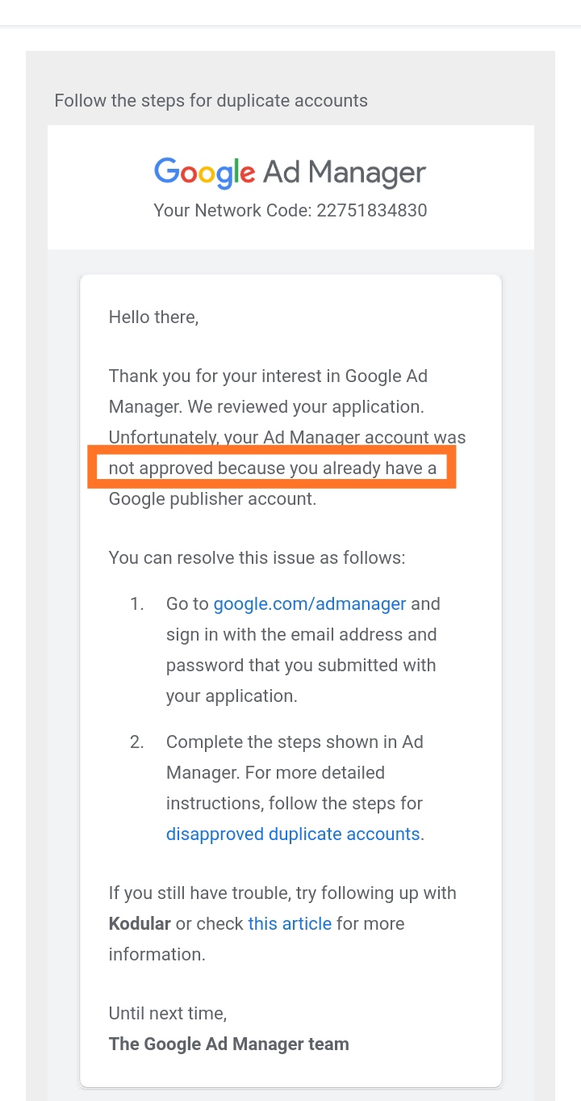Click the bold word Kodular
The height and width of the screenshot is (1101, 581).
coord(140,923)
